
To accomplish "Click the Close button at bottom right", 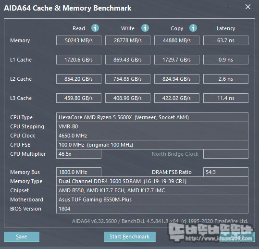I will click(237, 237).
